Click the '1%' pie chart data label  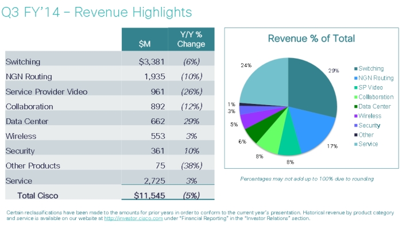[x=231, y=105]
